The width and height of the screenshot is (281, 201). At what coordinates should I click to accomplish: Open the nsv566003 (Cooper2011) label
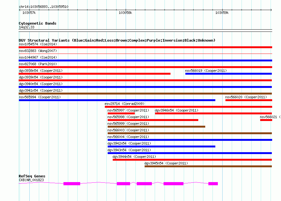click(x=128, y=130)
